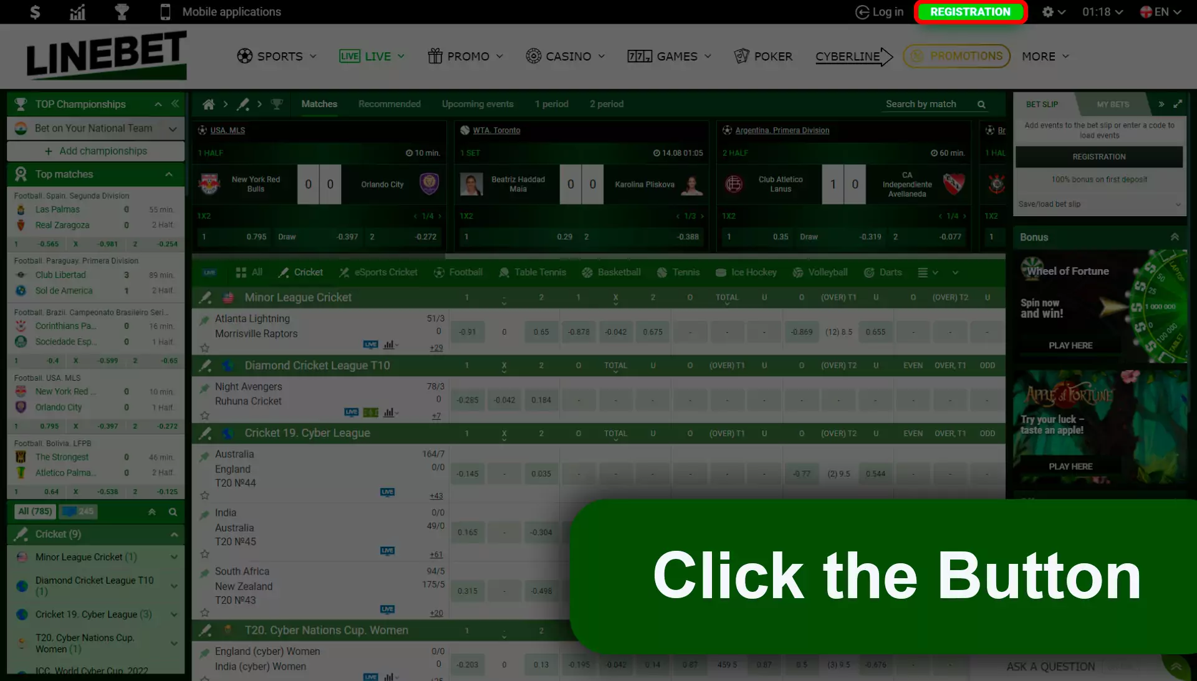The width and height of the screenshot is (1197, 681).
Task: Search matches using search input field
Action: pyautogui.click(x=929, y=103)
